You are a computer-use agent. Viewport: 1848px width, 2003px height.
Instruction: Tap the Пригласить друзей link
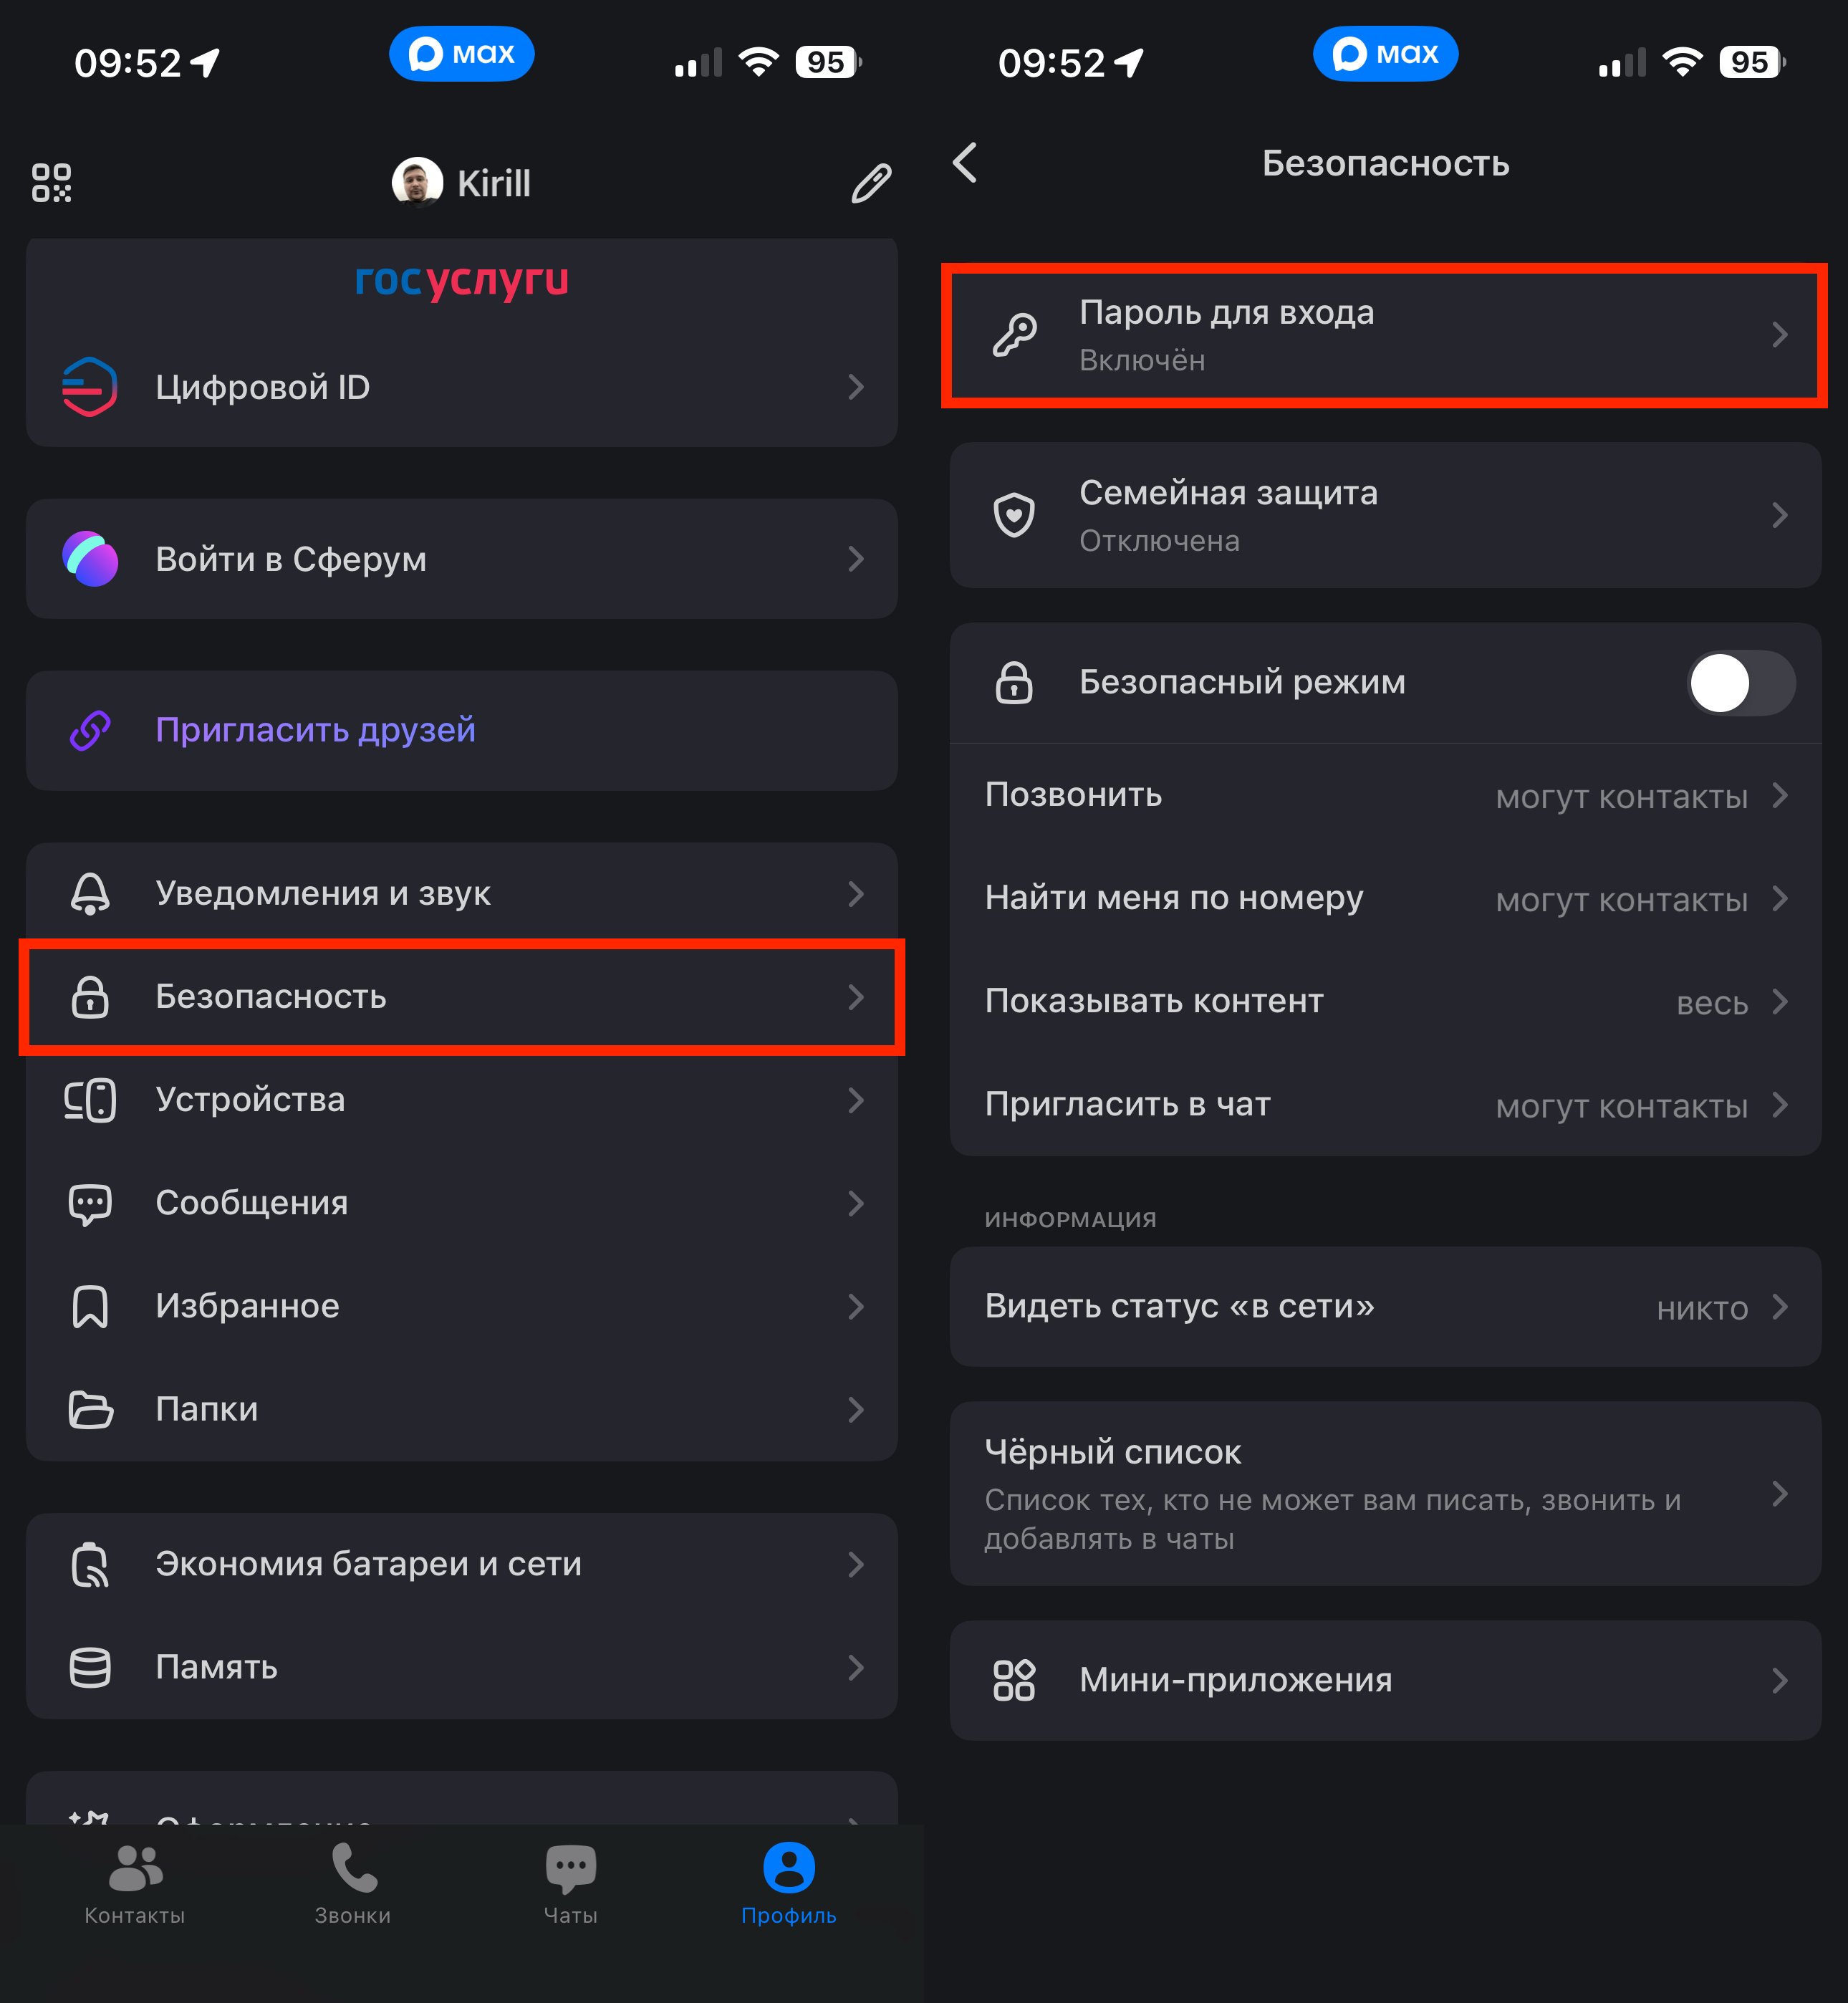pyautogui.click(x=315, y=730)
